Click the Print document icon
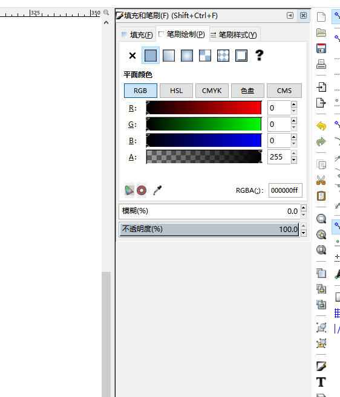The width and height of the screenshot is (340, 397). 321,64
